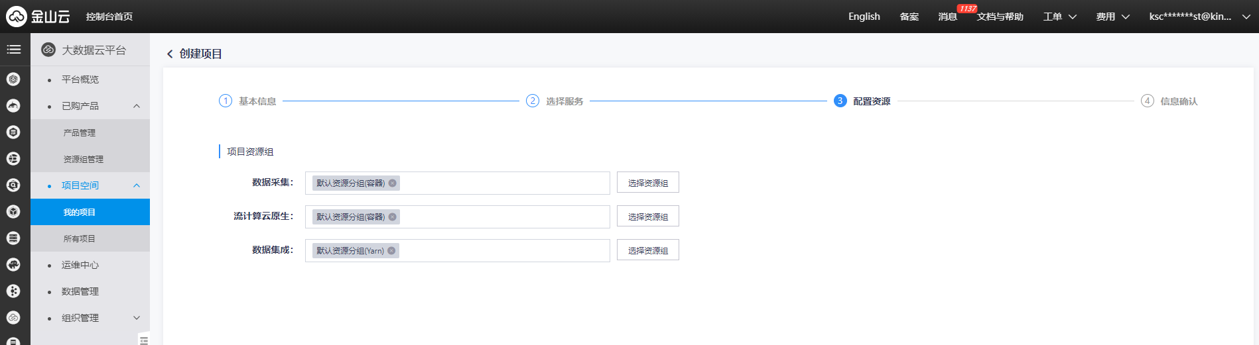Go to step 2 选择服务 circle
This screenshot has width=1259, height=345.
(533, 101)
